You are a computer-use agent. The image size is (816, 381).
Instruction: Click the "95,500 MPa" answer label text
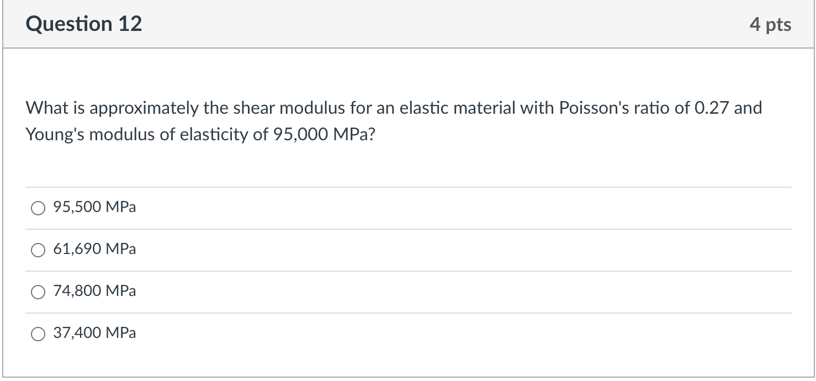tap(94, 208)
